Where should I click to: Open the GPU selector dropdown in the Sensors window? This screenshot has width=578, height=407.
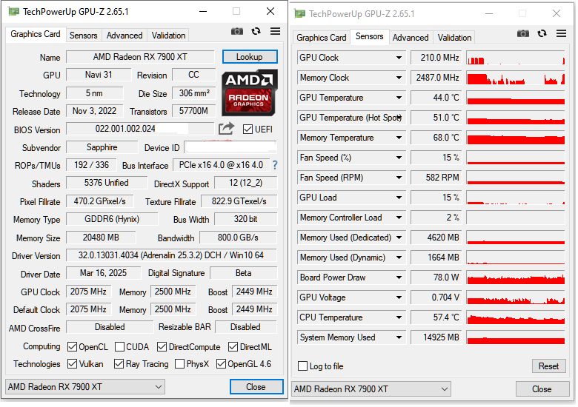tap(371, 389)
